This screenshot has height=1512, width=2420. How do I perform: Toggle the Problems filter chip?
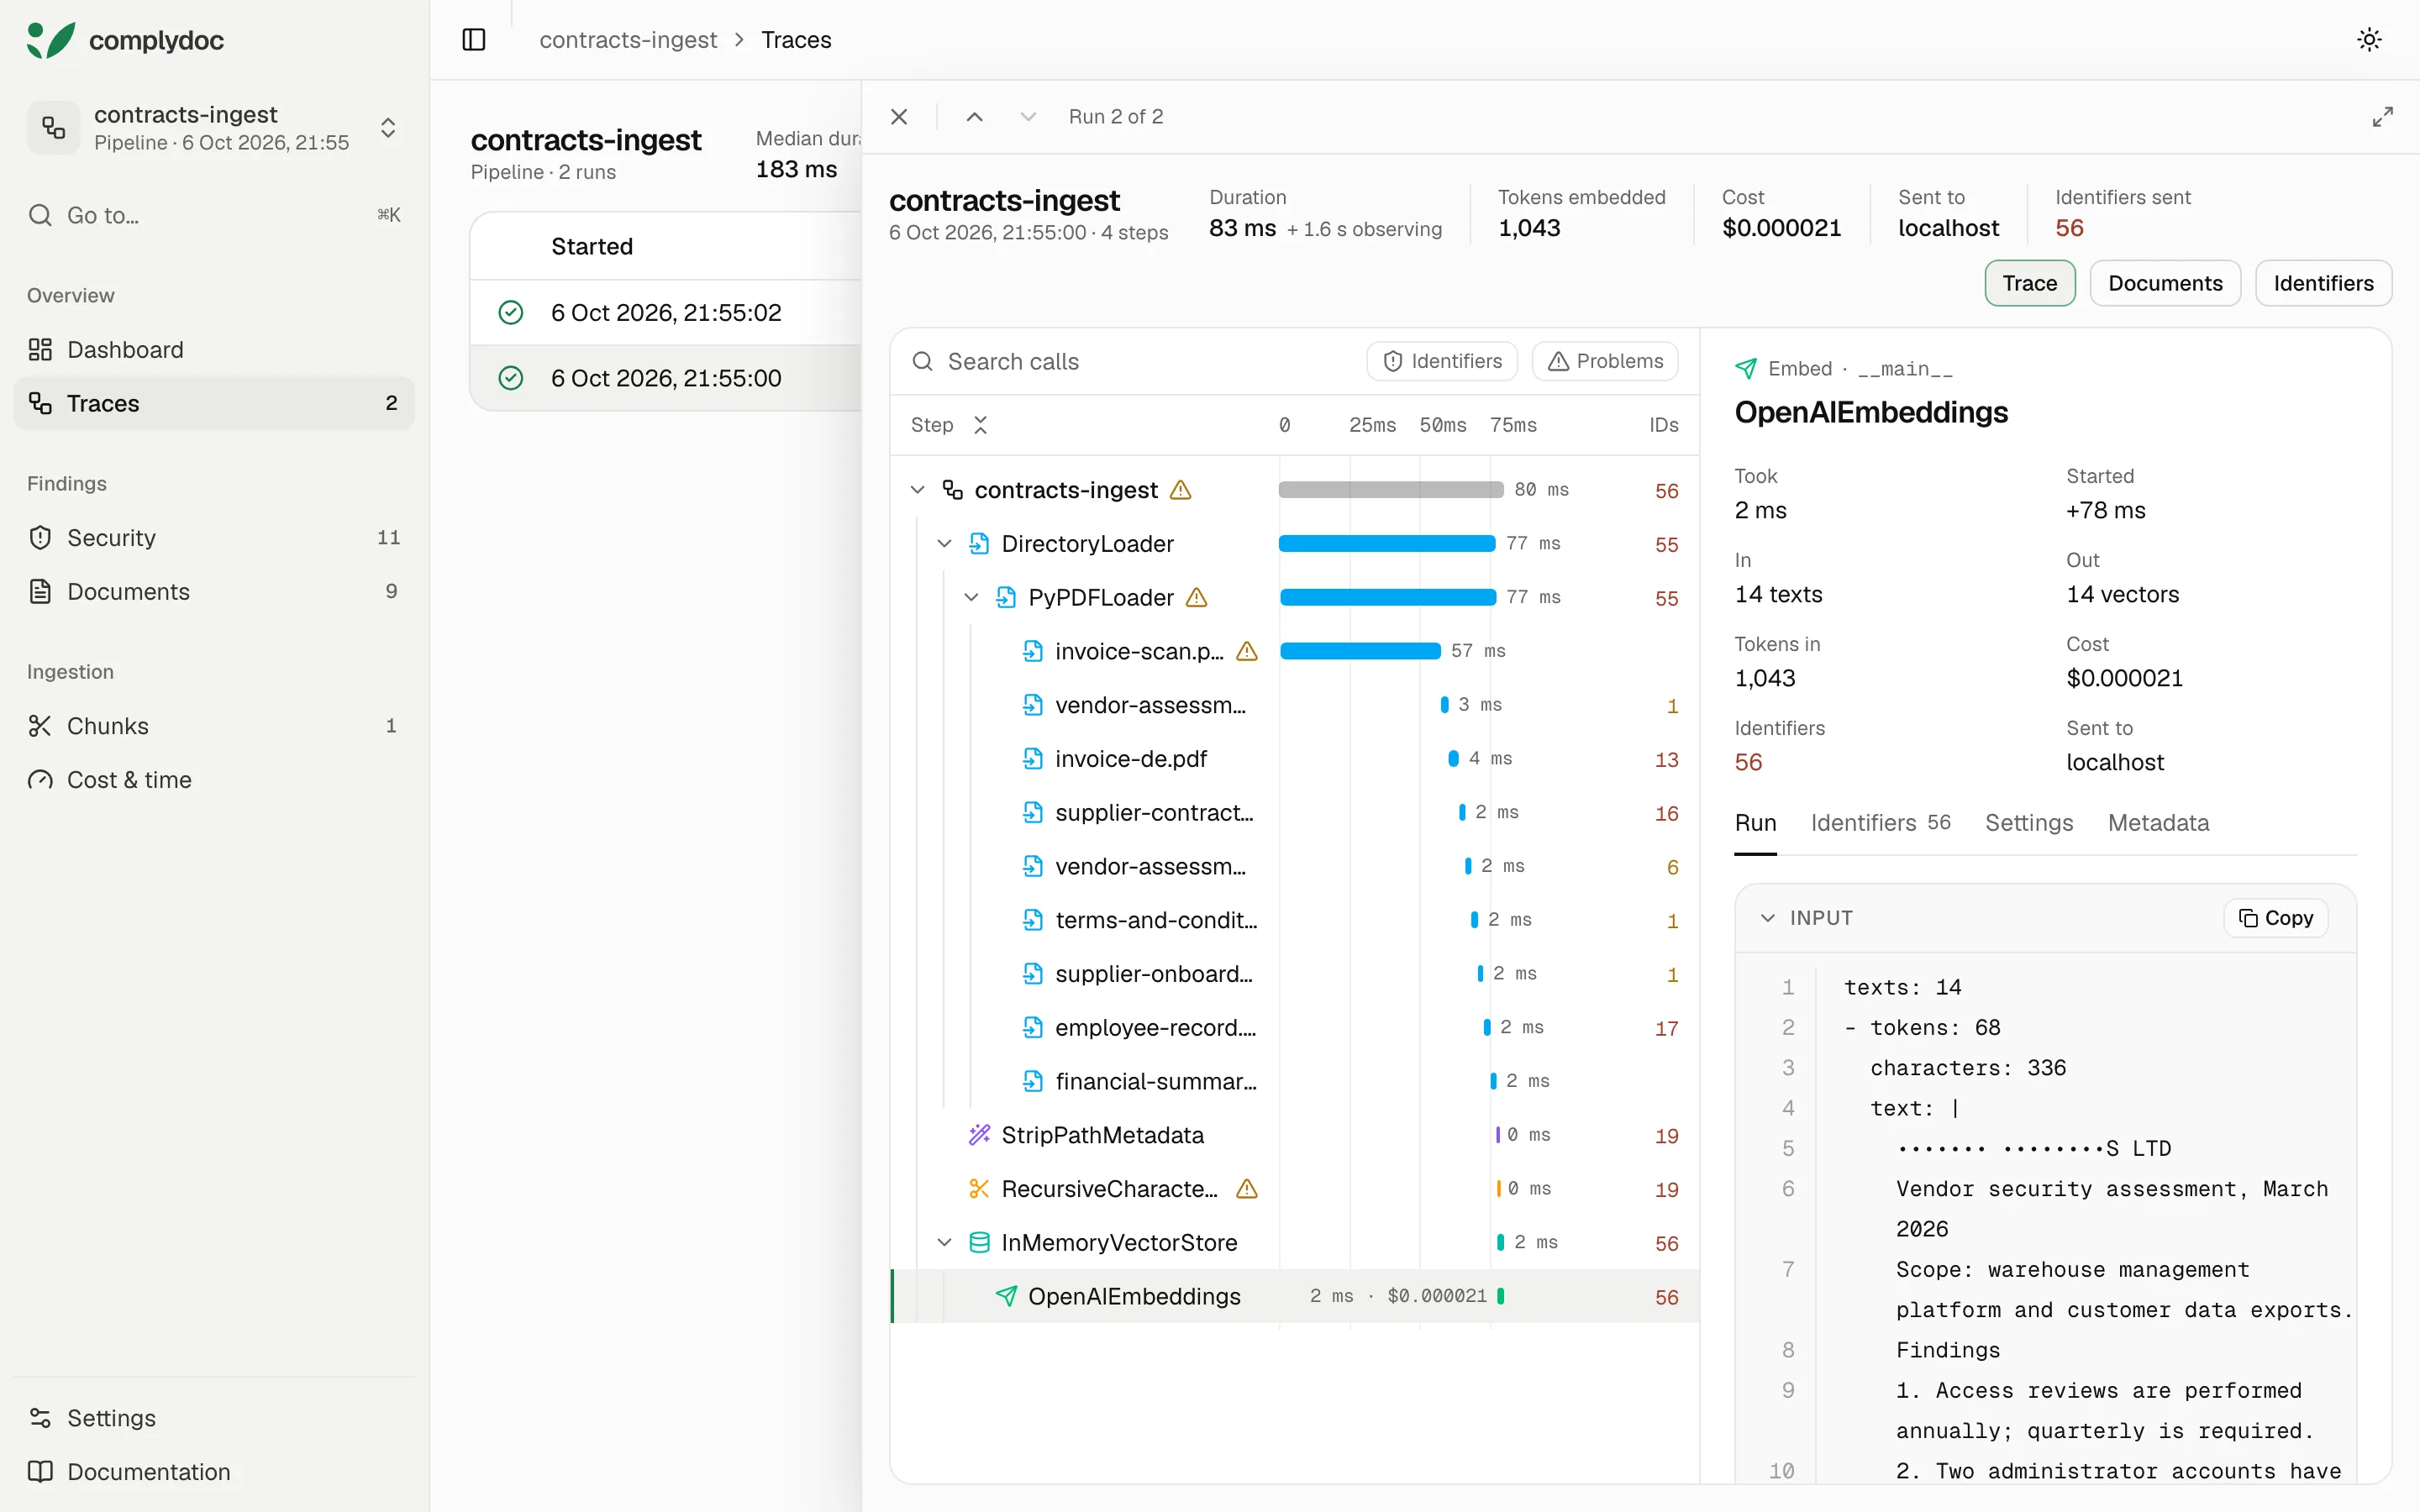click(x=1605, y=361)
